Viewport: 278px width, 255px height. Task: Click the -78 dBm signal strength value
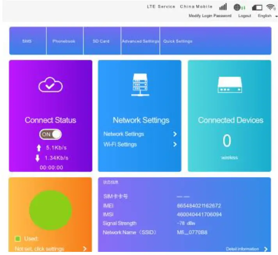(x=186, y=223)
